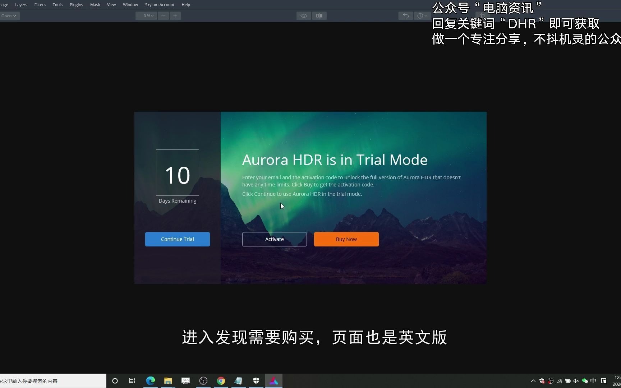
Task: Open File Explorer from the taskbar
Action: [167, 380]
